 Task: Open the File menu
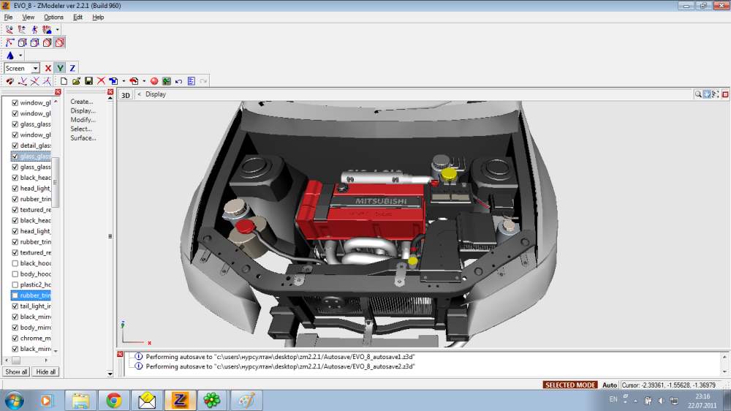click(x=8, y=18)
